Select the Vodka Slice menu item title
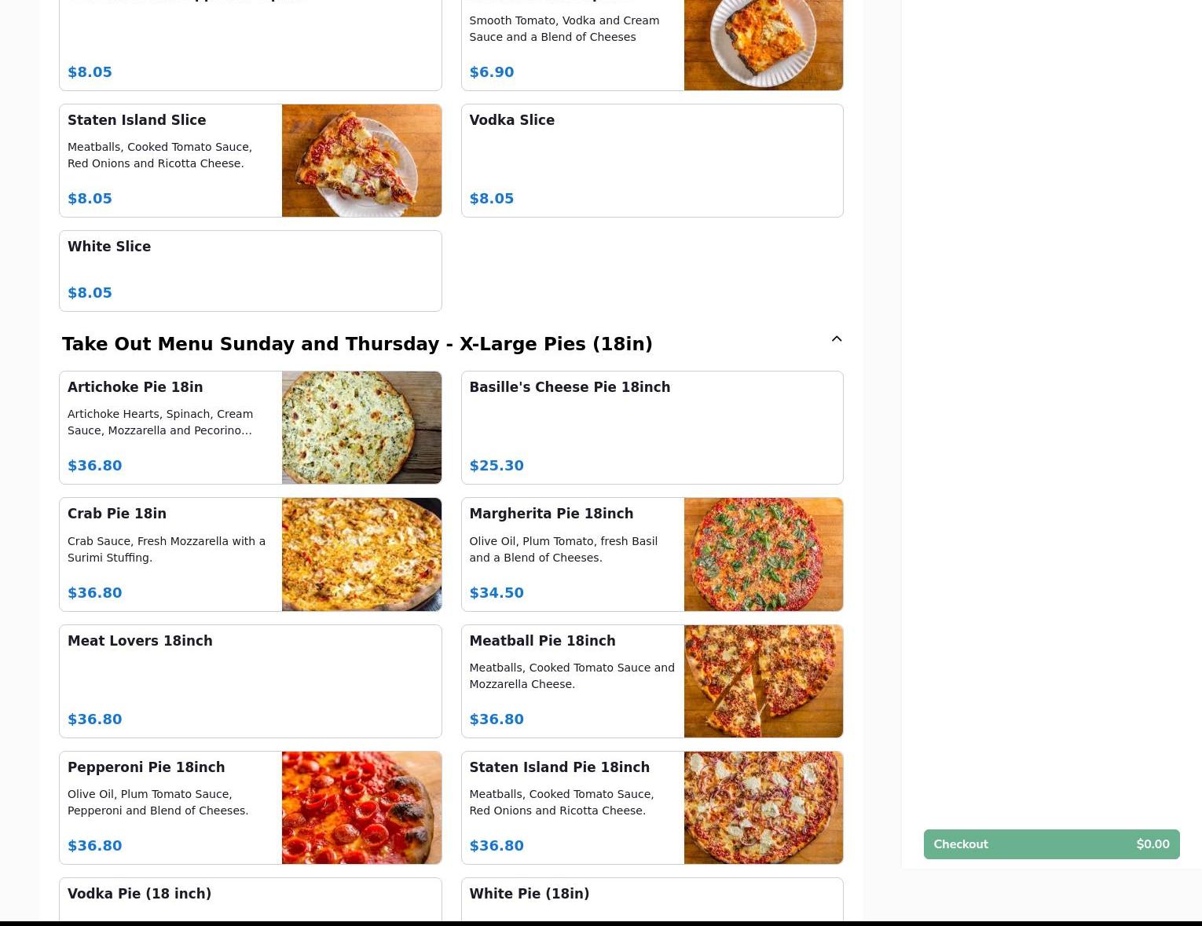Image resolution: width=1202 pixels, height=926 pixels. click(x=511, y=120)
